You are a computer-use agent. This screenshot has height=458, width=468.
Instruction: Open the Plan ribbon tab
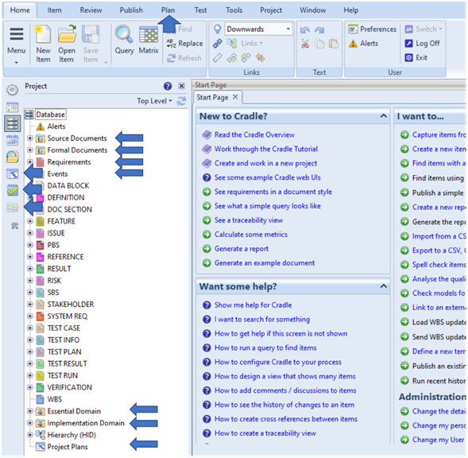(x=168, y=10)
